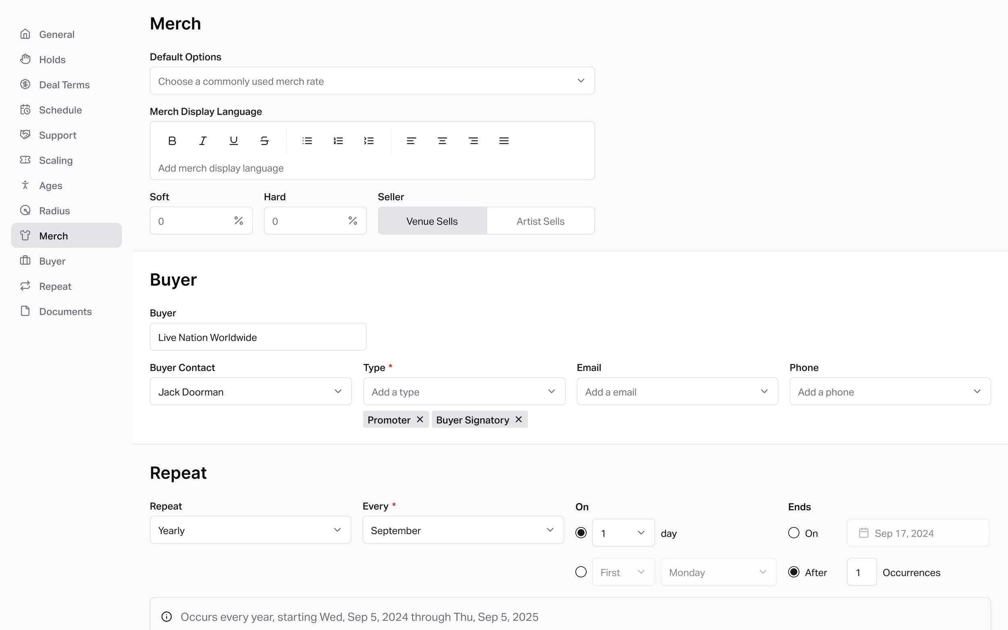The height and width of the screenshot is (630, 1008).
Task: Insert a numbered list in the merch editor
Action: point(338,140)
